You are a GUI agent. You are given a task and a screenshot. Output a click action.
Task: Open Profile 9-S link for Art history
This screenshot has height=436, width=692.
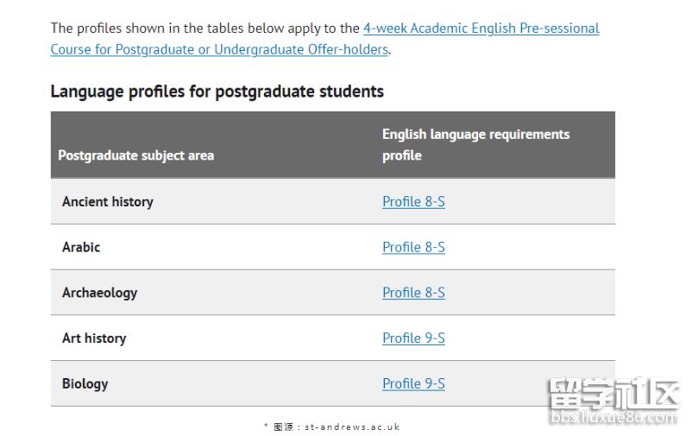(413, 338)
